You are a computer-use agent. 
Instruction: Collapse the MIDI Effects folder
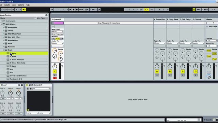tap(1, 24)
